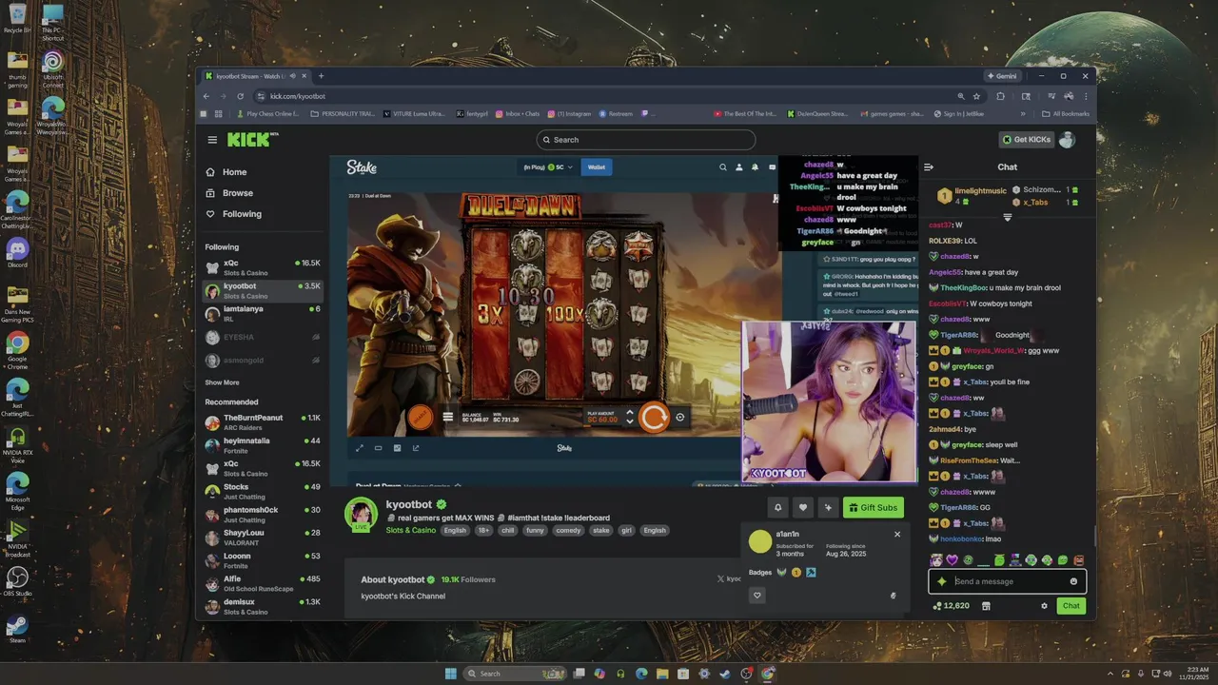The image size is (1218, 685).
Task: Mute the kyootbot stream tab audio
Action: click(x=291, y=76)
